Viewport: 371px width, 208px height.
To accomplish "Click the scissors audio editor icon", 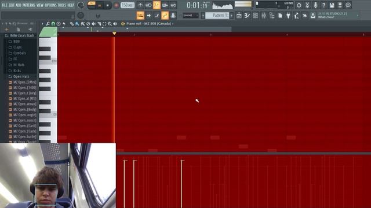I will click(x=307, y=5).
